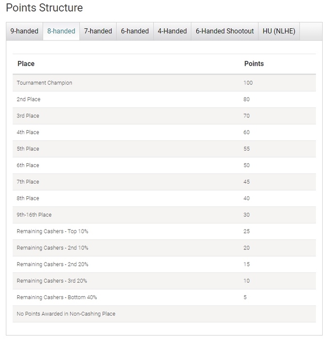The height and width of the screenshot is (341, 329).
Task: Select the 3rd Place row label
Action: point(28,116)
